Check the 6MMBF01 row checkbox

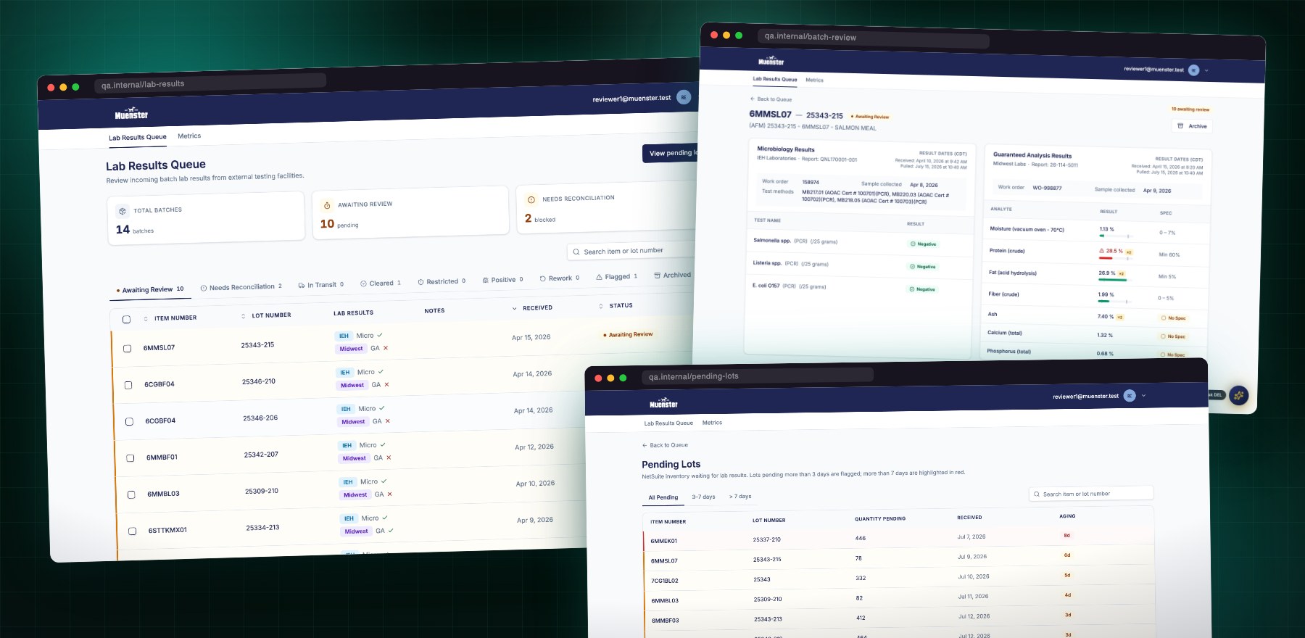click(130, 458)
